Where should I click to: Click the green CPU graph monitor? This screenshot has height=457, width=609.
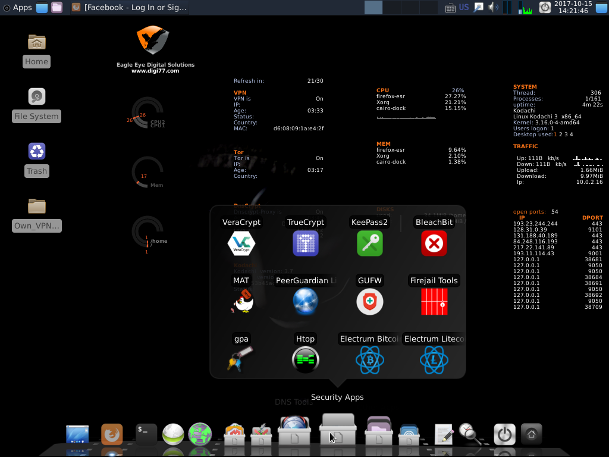[526, 7]
